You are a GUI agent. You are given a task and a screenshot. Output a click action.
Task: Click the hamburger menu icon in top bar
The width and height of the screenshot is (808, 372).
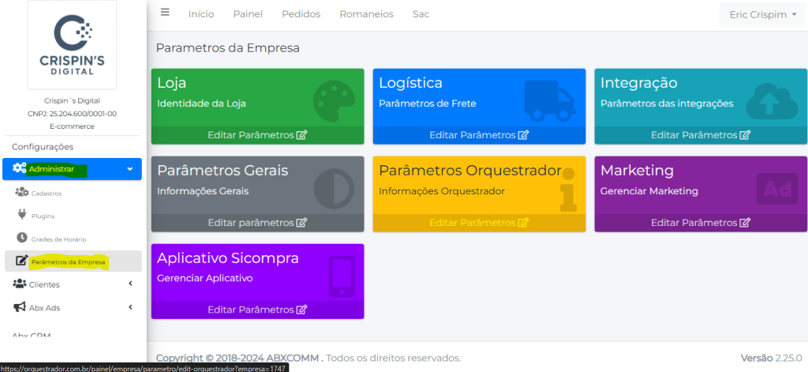[x=165, y=13]
